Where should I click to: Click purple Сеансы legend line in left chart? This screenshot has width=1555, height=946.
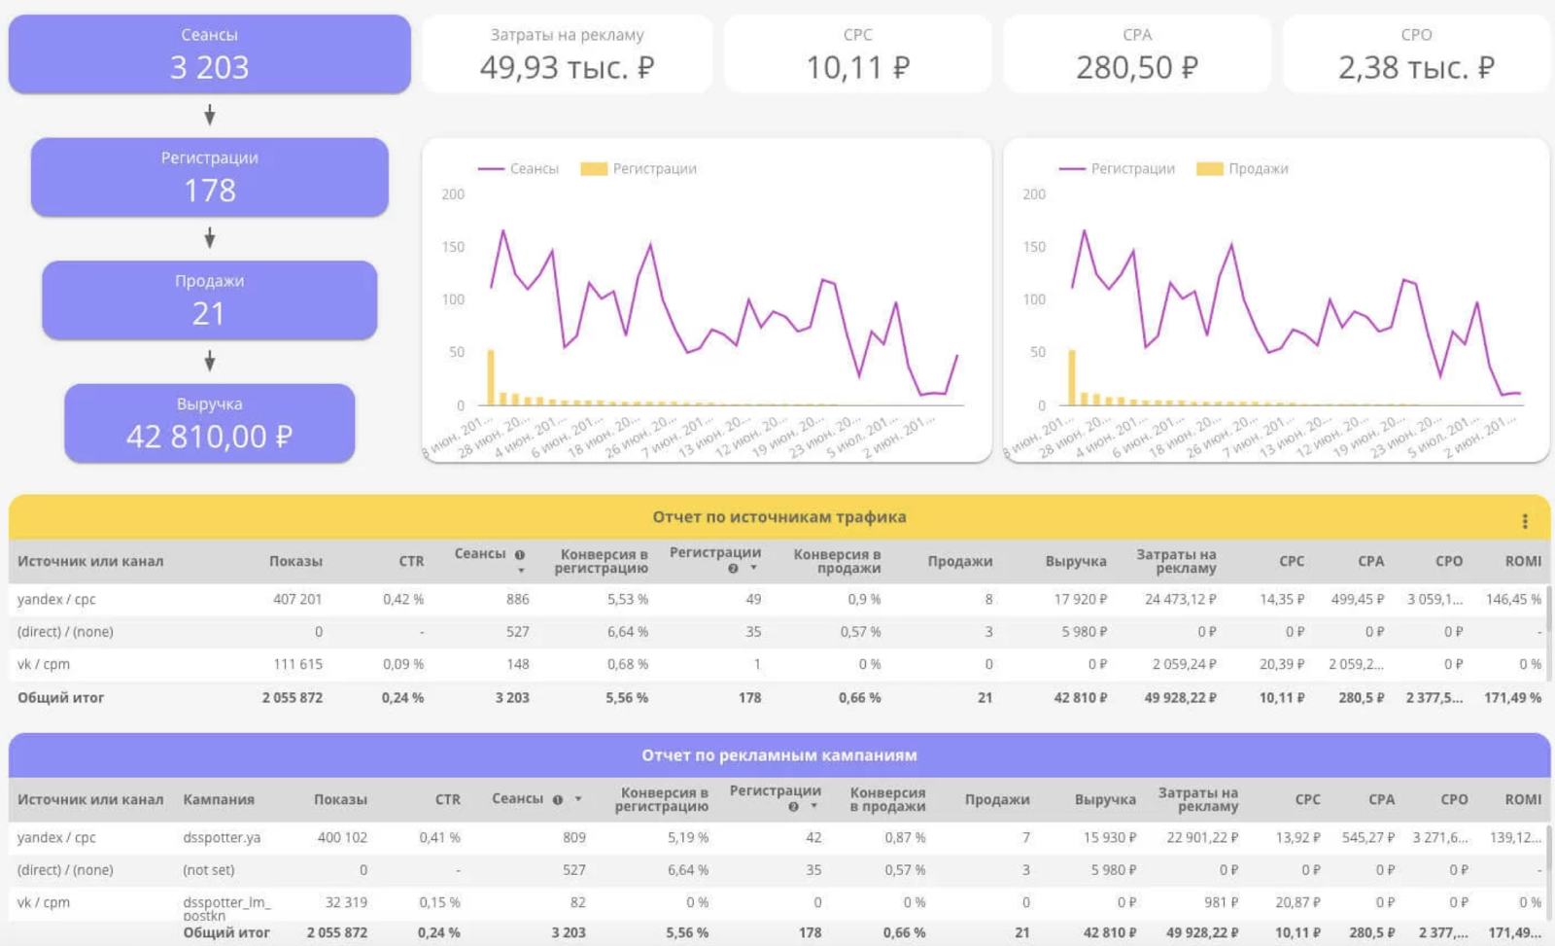491,169
